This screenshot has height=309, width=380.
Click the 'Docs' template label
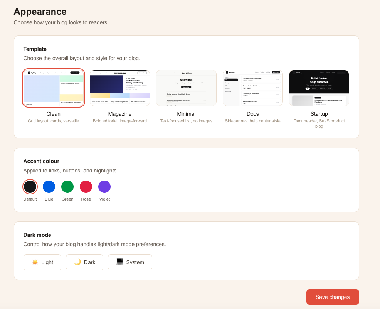coord(253,114)
